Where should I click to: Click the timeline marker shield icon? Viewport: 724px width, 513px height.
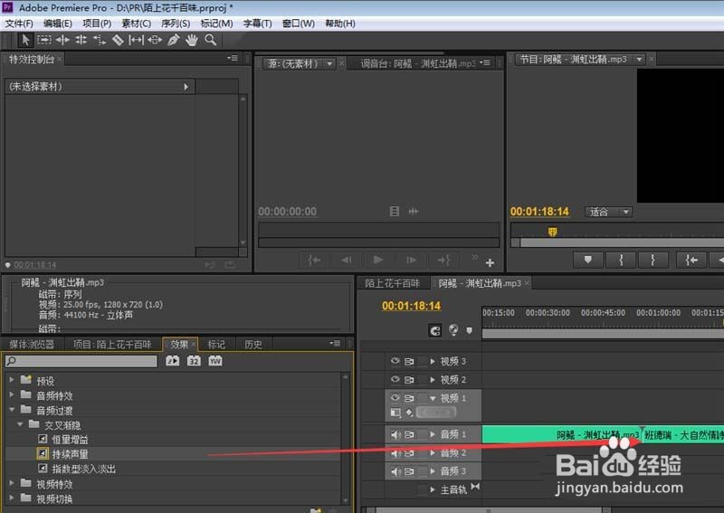point(469,330)
